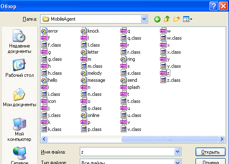Viewport: 229px width, 164px height.
Task: Select file named r.class
Action: click(x=131, y=52)
